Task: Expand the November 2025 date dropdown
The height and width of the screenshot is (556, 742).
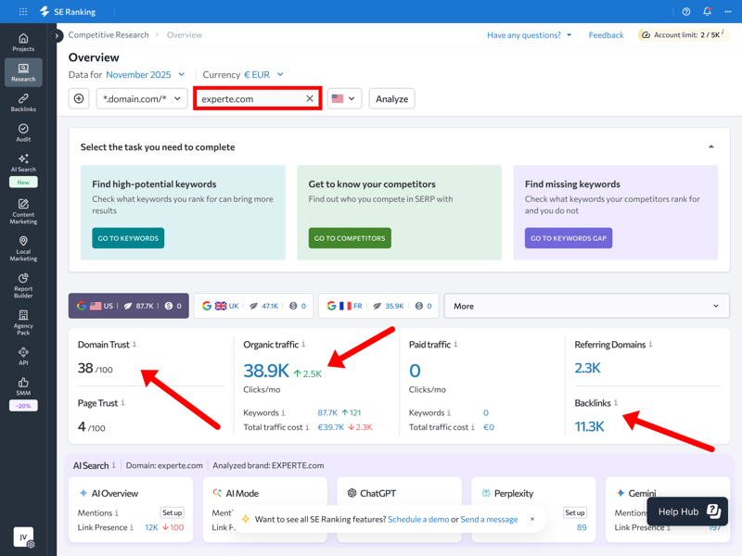Action: [x=145, y=74]
